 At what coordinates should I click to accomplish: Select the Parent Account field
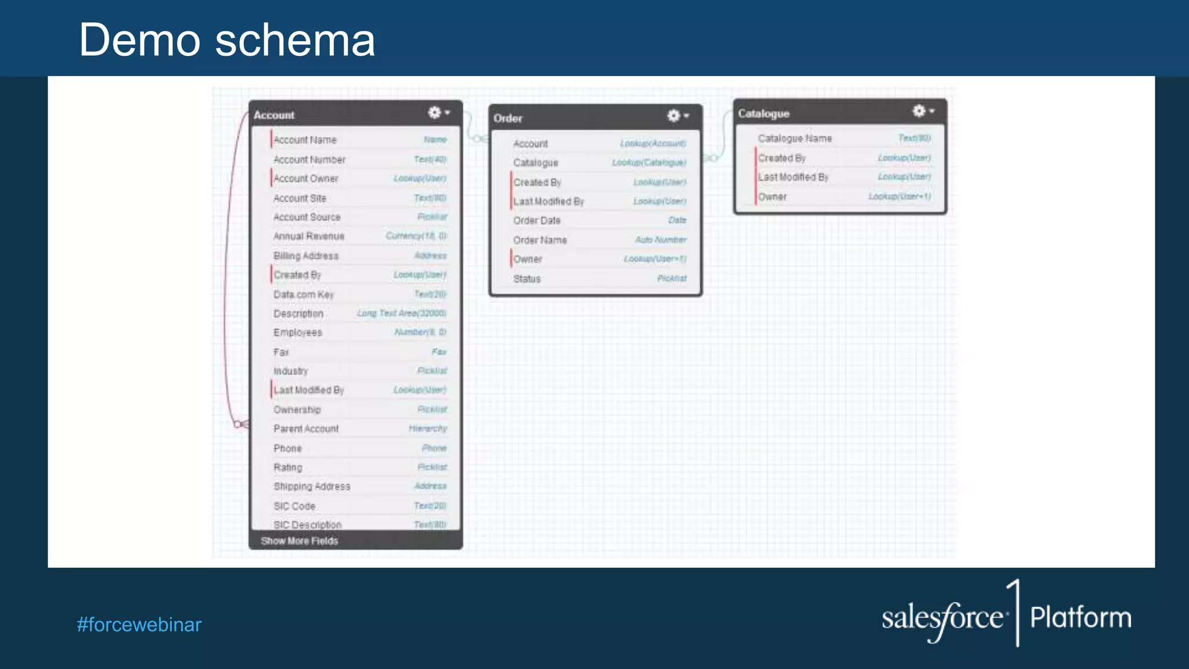[359, 429]
